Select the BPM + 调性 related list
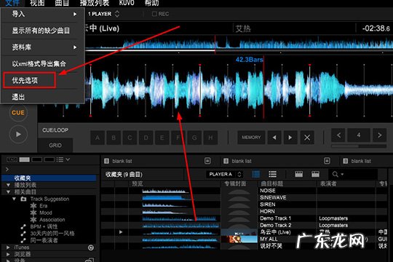The width and height of the screenshot is (393, 262). (x=44, y=226)
